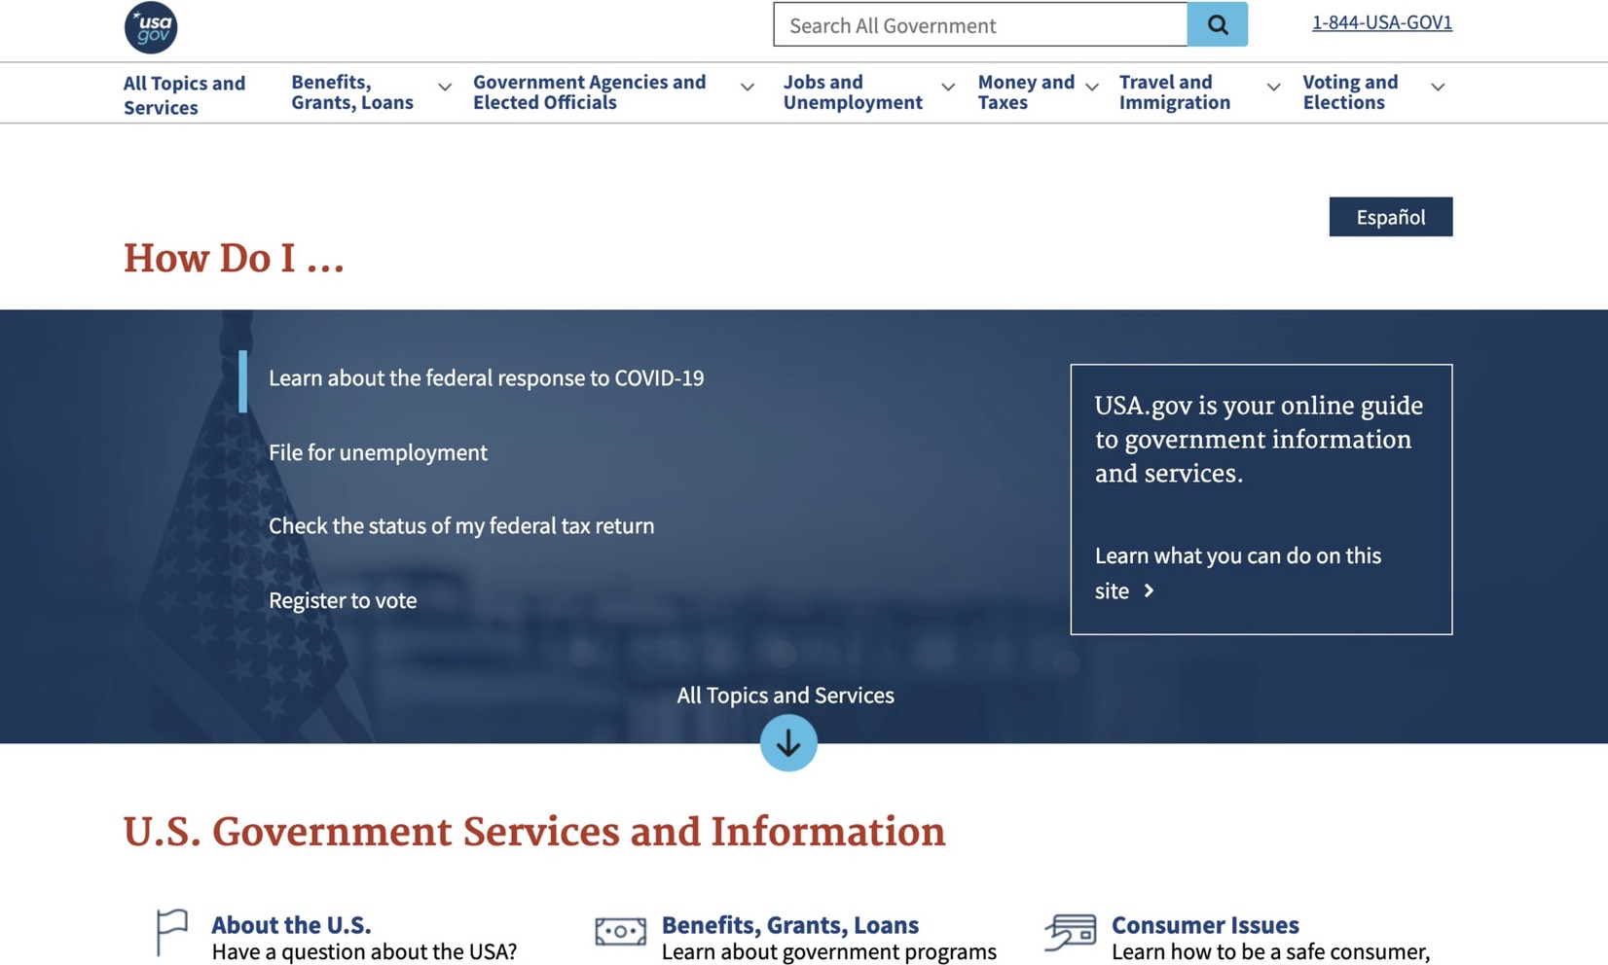This screenshot has width=1608, height=965.
Task: Open 'File for unemployment' link
Action: (x=378, y=452)
